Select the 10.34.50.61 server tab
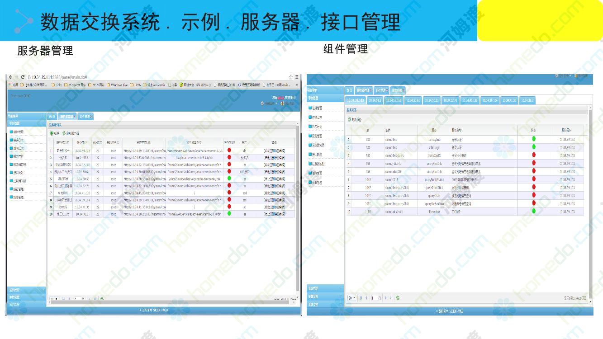 tap(413, 100)
